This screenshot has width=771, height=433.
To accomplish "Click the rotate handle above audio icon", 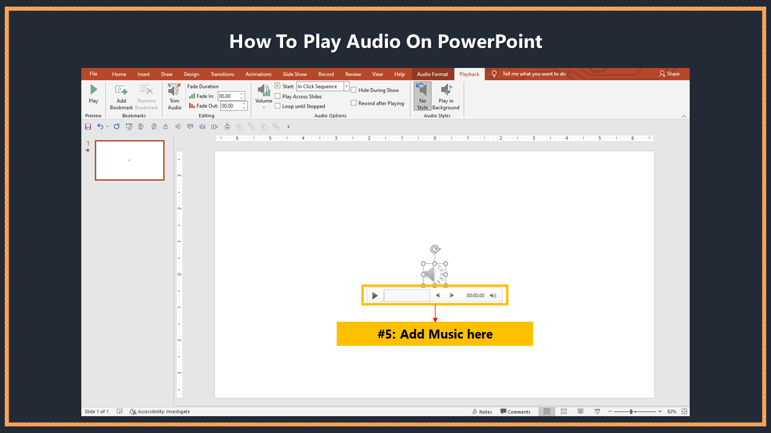I will click(x=435, y=249).
